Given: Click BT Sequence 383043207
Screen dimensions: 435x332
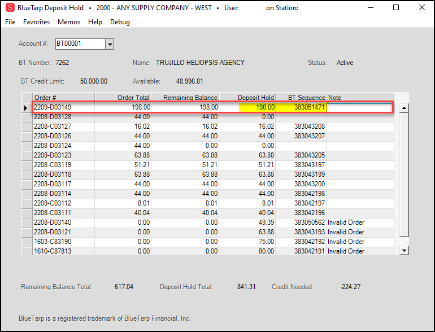Looking at the screenshot, I should (301, 136).
